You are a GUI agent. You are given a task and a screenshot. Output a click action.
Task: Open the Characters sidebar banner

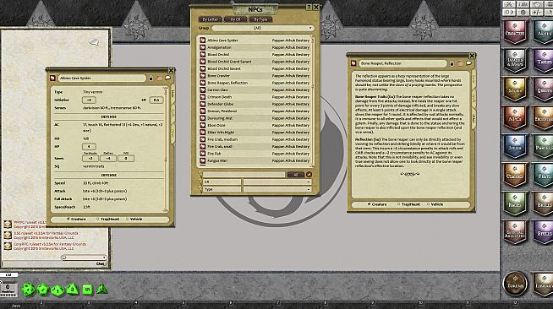tap(515, 32)
